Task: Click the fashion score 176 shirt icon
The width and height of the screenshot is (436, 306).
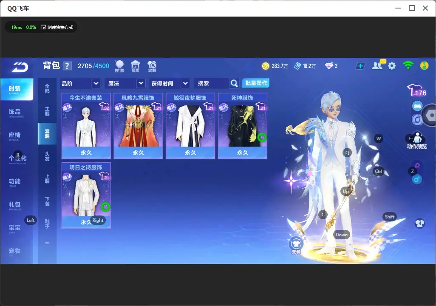Action: 417,90
